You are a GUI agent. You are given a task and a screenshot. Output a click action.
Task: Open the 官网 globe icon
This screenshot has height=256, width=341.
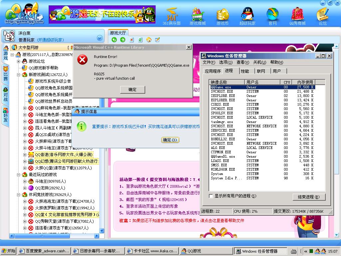272,16
